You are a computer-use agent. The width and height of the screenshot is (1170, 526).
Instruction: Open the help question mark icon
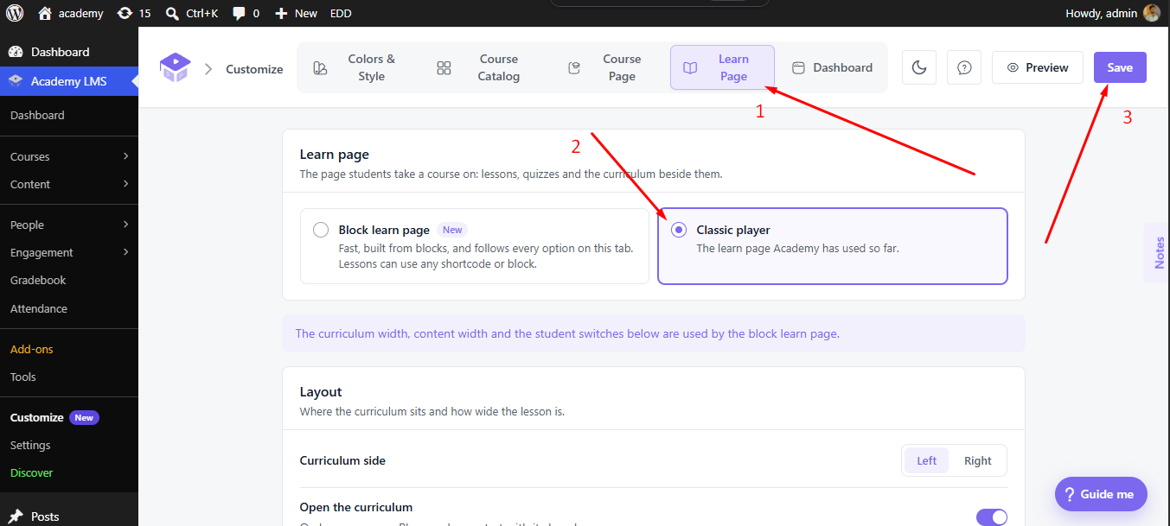(x=964, y=67)
